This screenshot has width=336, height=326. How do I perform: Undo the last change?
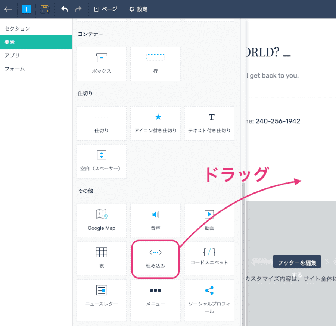pyautogui.click(x=65, y=9)
